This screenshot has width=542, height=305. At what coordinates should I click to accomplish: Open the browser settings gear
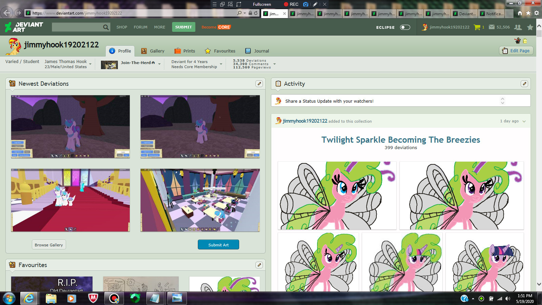coord(537,13)
